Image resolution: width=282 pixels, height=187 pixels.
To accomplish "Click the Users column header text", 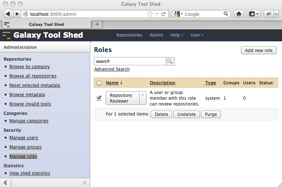I will 249,83.
